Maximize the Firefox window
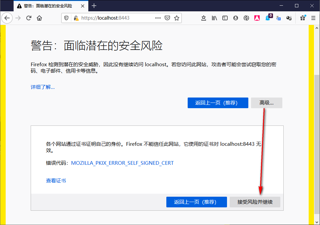This screenshot has width=320, height=225. pos(297,6)
